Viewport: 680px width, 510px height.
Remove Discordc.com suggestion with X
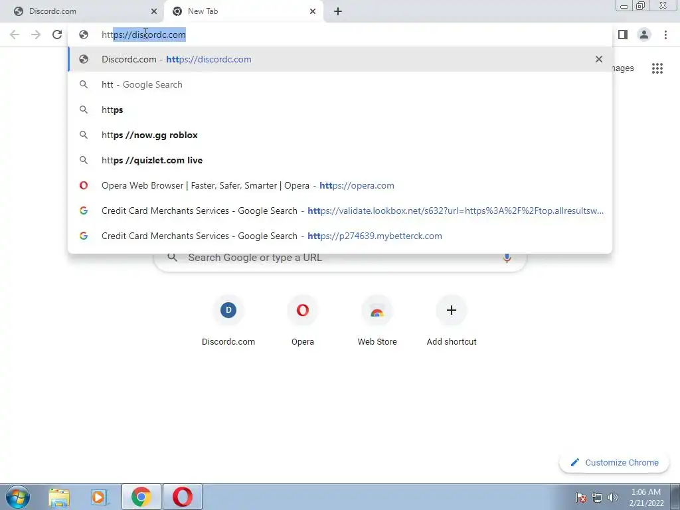[599, 59]
